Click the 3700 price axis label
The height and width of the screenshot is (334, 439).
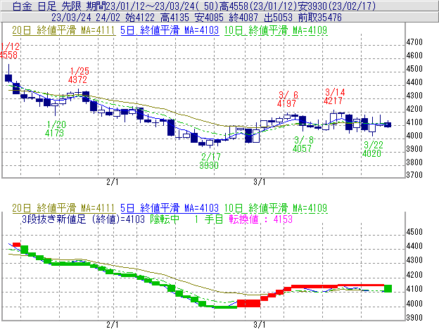point(414,175)
